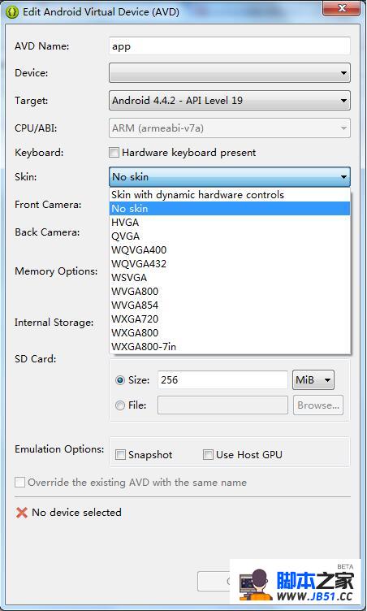Enable Hardware keyboard present checkbox
The image size is (367, 611).
tap(114, 153)
